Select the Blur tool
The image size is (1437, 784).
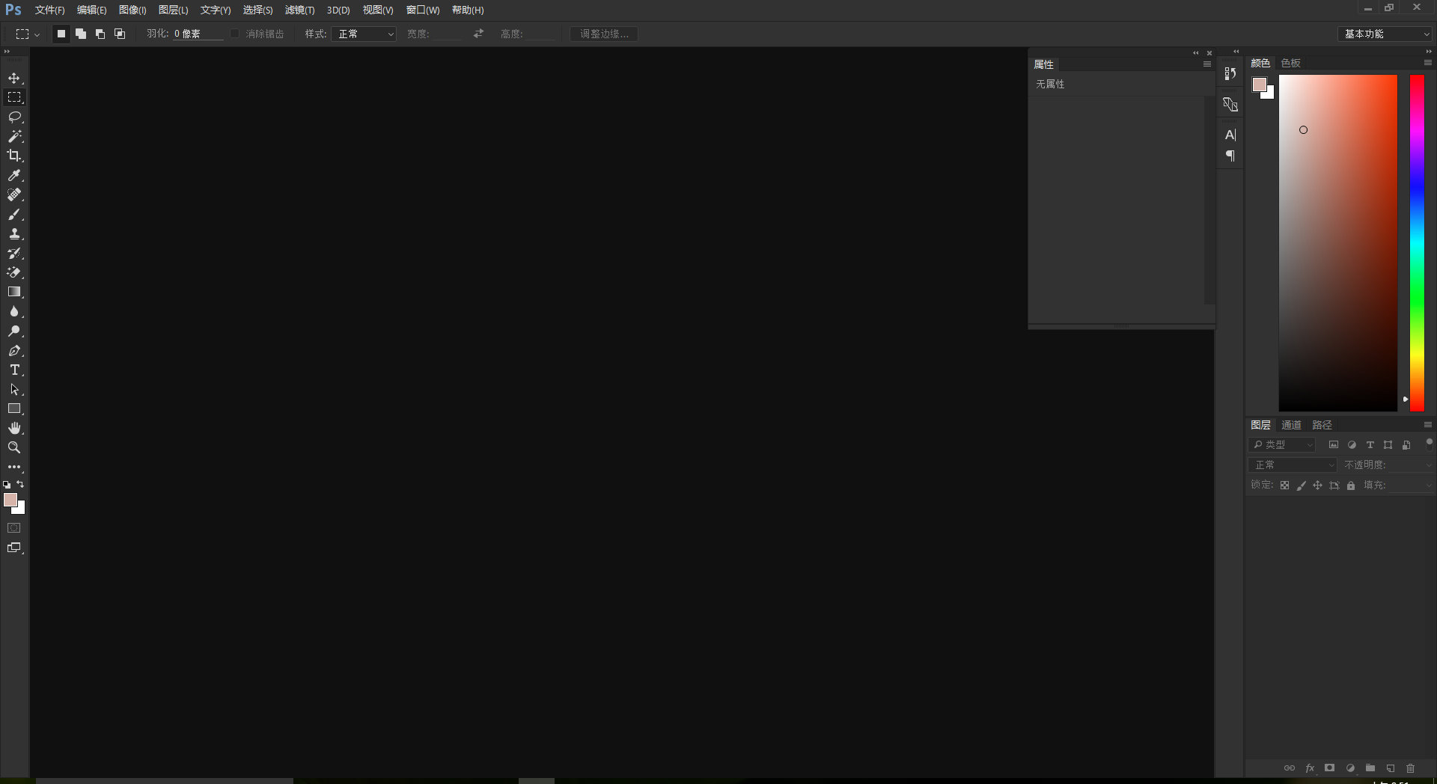click(14, 311)
